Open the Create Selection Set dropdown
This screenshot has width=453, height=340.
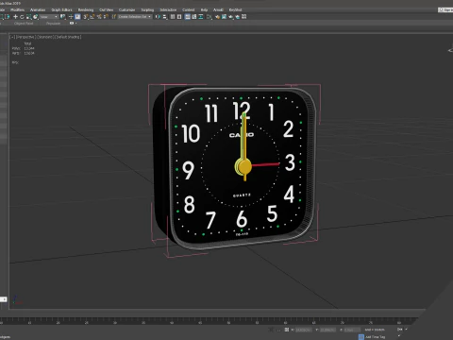pyautogui.click(x=135, y=17)
